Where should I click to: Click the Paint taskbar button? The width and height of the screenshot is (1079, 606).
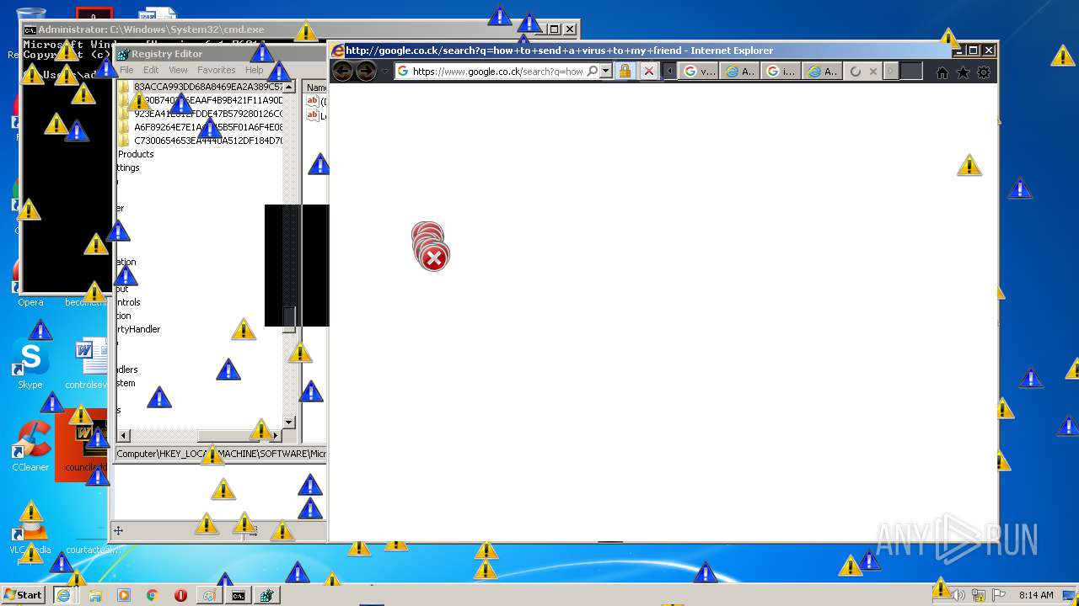coord(208,595)
